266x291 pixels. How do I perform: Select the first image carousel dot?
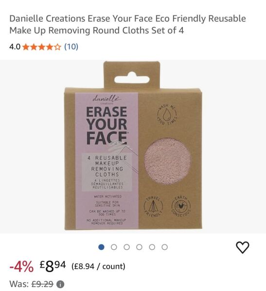click(x=101, y=247)
